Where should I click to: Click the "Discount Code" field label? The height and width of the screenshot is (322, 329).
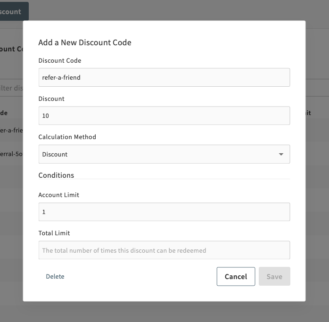click(60, 61)
